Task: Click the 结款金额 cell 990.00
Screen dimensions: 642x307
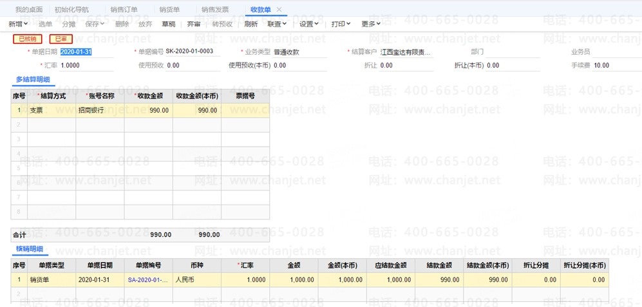Action: coord(439,280)
